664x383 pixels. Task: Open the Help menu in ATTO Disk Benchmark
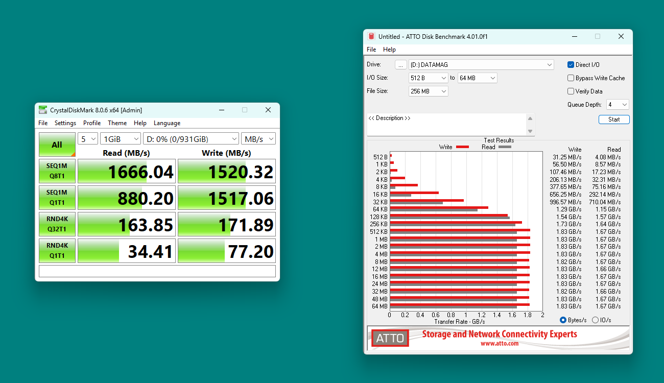tap(389, 50)
